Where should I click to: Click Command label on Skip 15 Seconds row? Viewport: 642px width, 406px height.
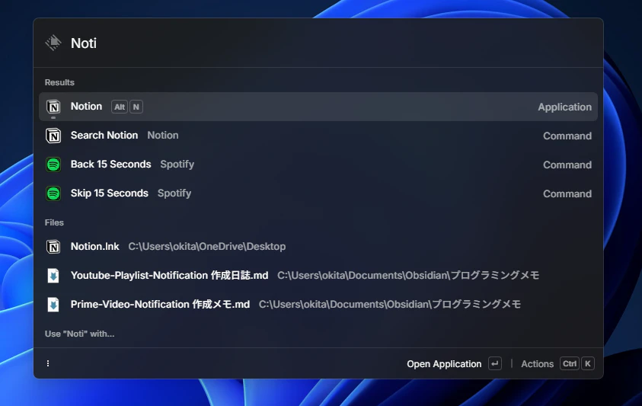point(567,193)
